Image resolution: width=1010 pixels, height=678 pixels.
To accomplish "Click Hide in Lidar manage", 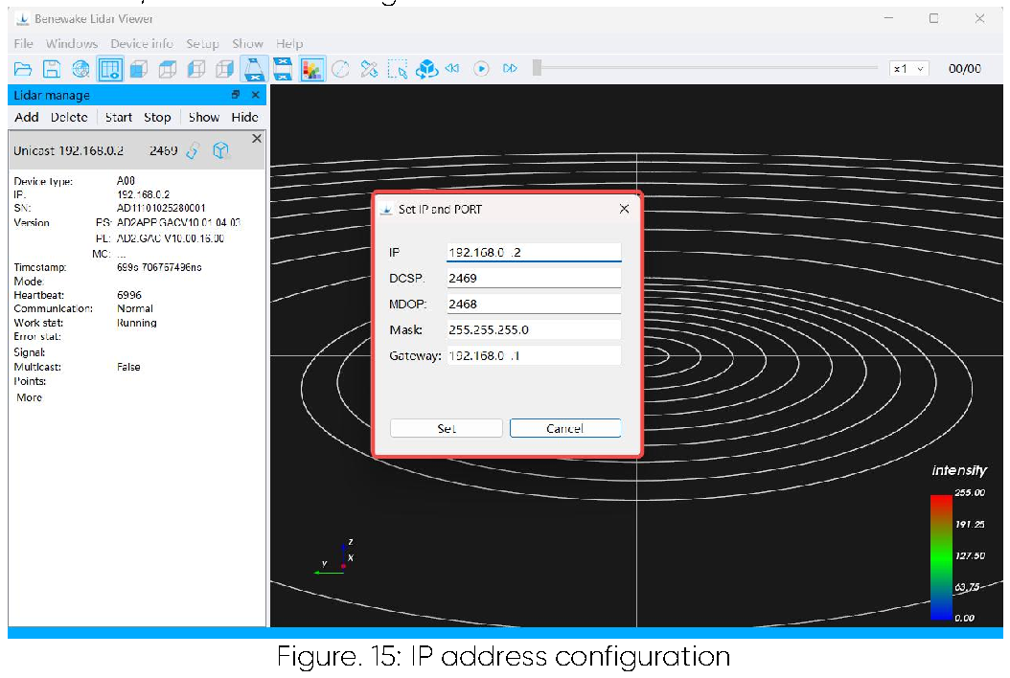I will pyautogui.click(x=244, y=117).
